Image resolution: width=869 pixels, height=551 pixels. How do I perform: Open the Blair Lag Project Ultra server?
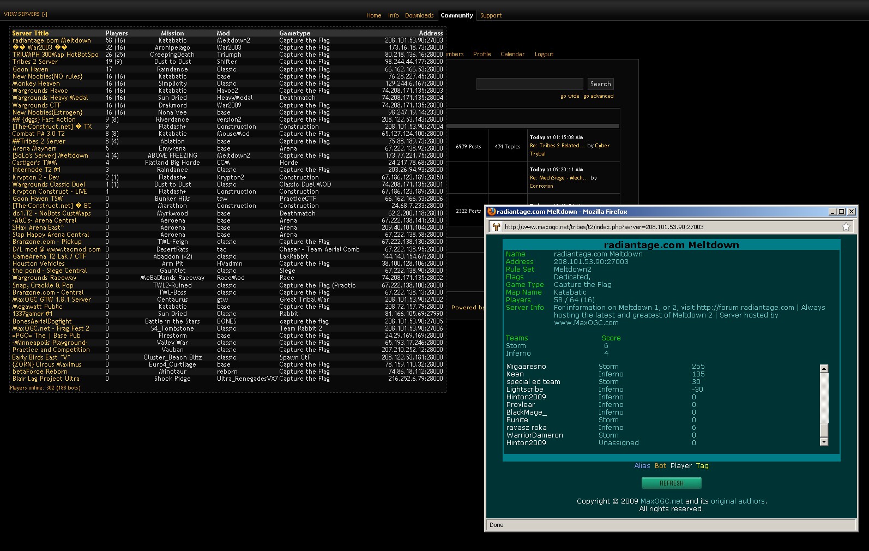(x=46, y=379)
